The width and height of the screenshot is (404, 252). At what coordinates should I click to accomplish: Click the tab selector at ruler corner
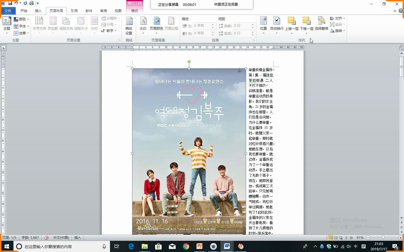3,47
